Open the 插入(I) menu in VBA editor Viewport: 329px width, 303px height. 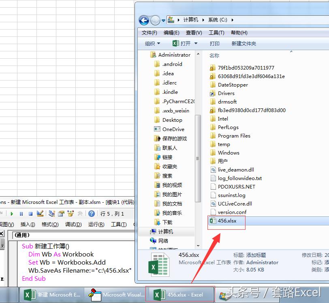[28, 225]
